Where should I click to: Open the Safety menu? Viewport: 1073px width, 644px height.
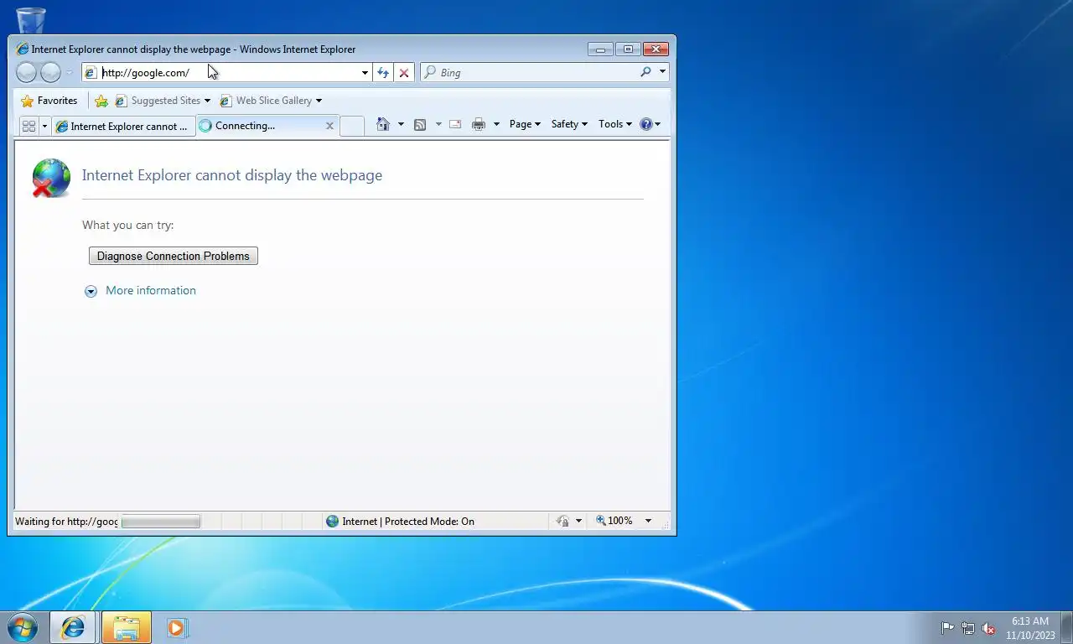coord(569,124)
